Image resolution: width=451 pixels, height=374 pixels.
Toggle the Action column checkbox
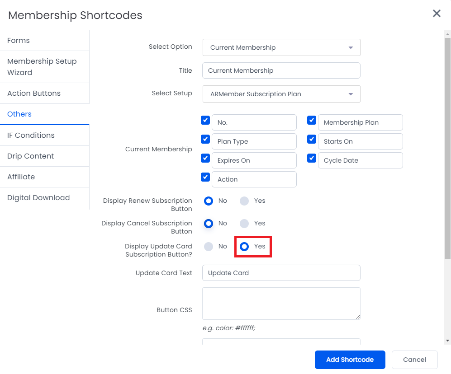[x=205, y=177]
